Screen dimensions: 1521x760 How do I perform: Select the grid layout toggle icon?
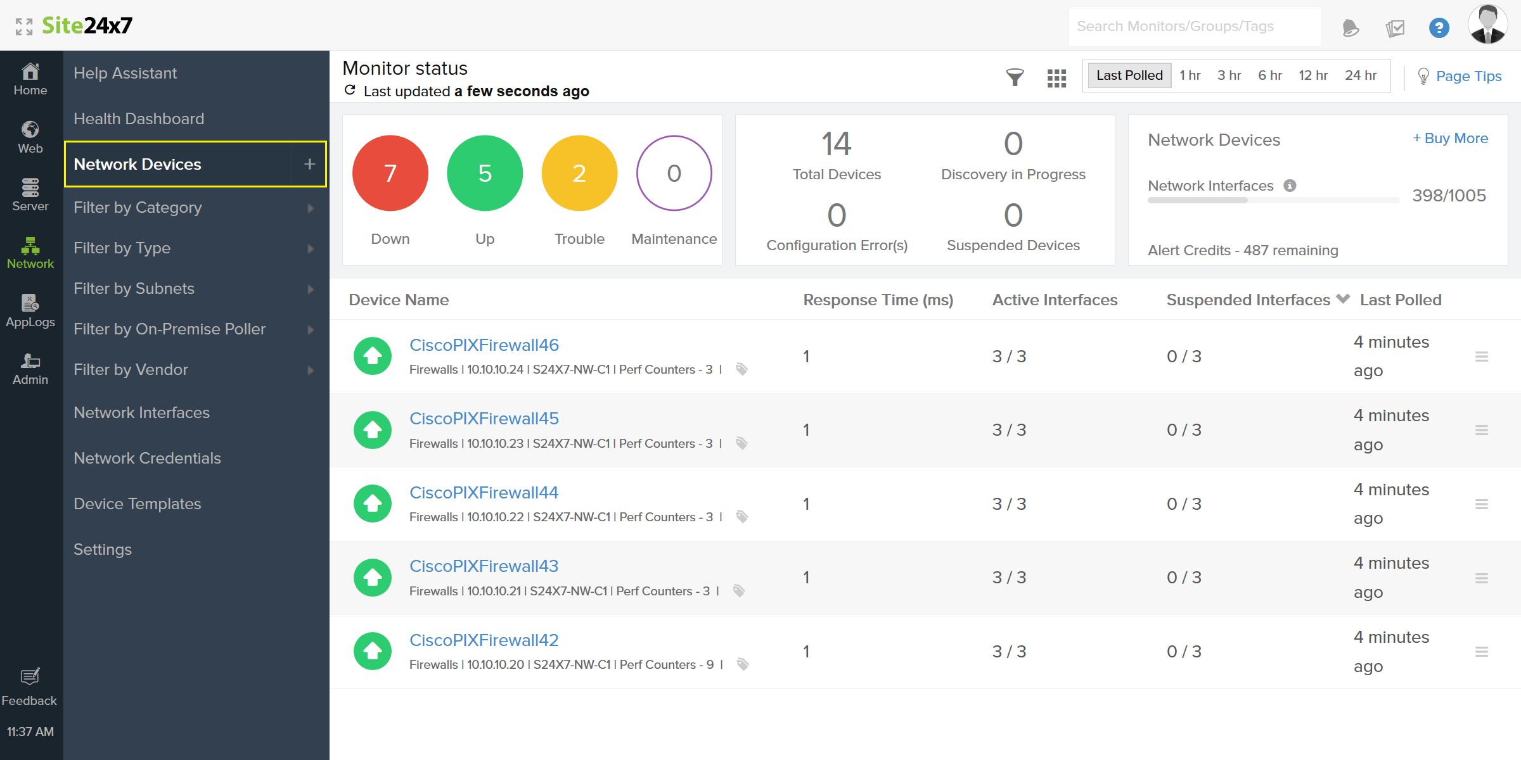pyautogui.click(x=1056, y=77)
